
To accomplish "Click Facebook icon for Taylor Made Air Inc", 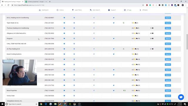I will tap(94, 23).
